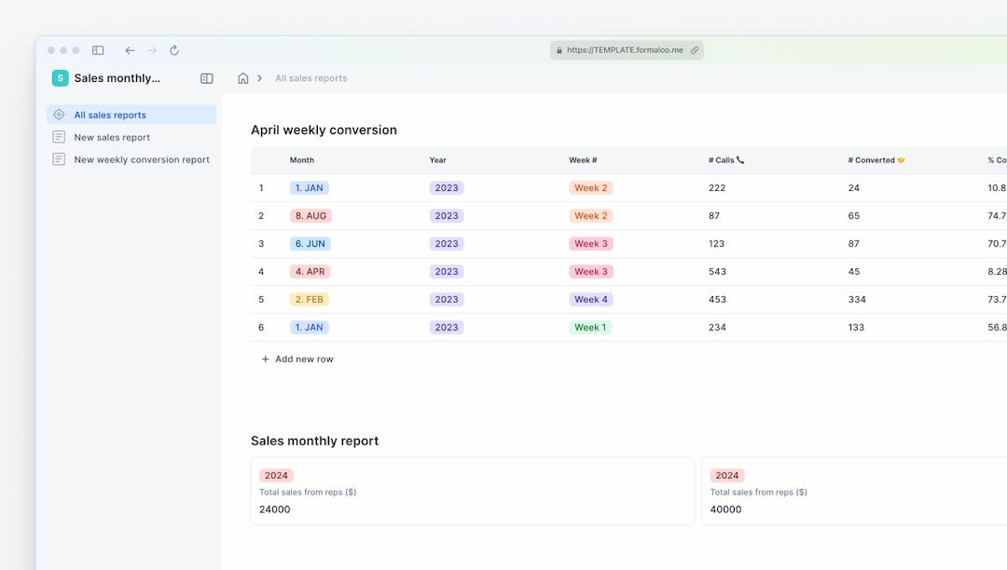1007x570 pixels.
Task: Click the 24000 total sales value cell
Action: click(x=274, y=509)
